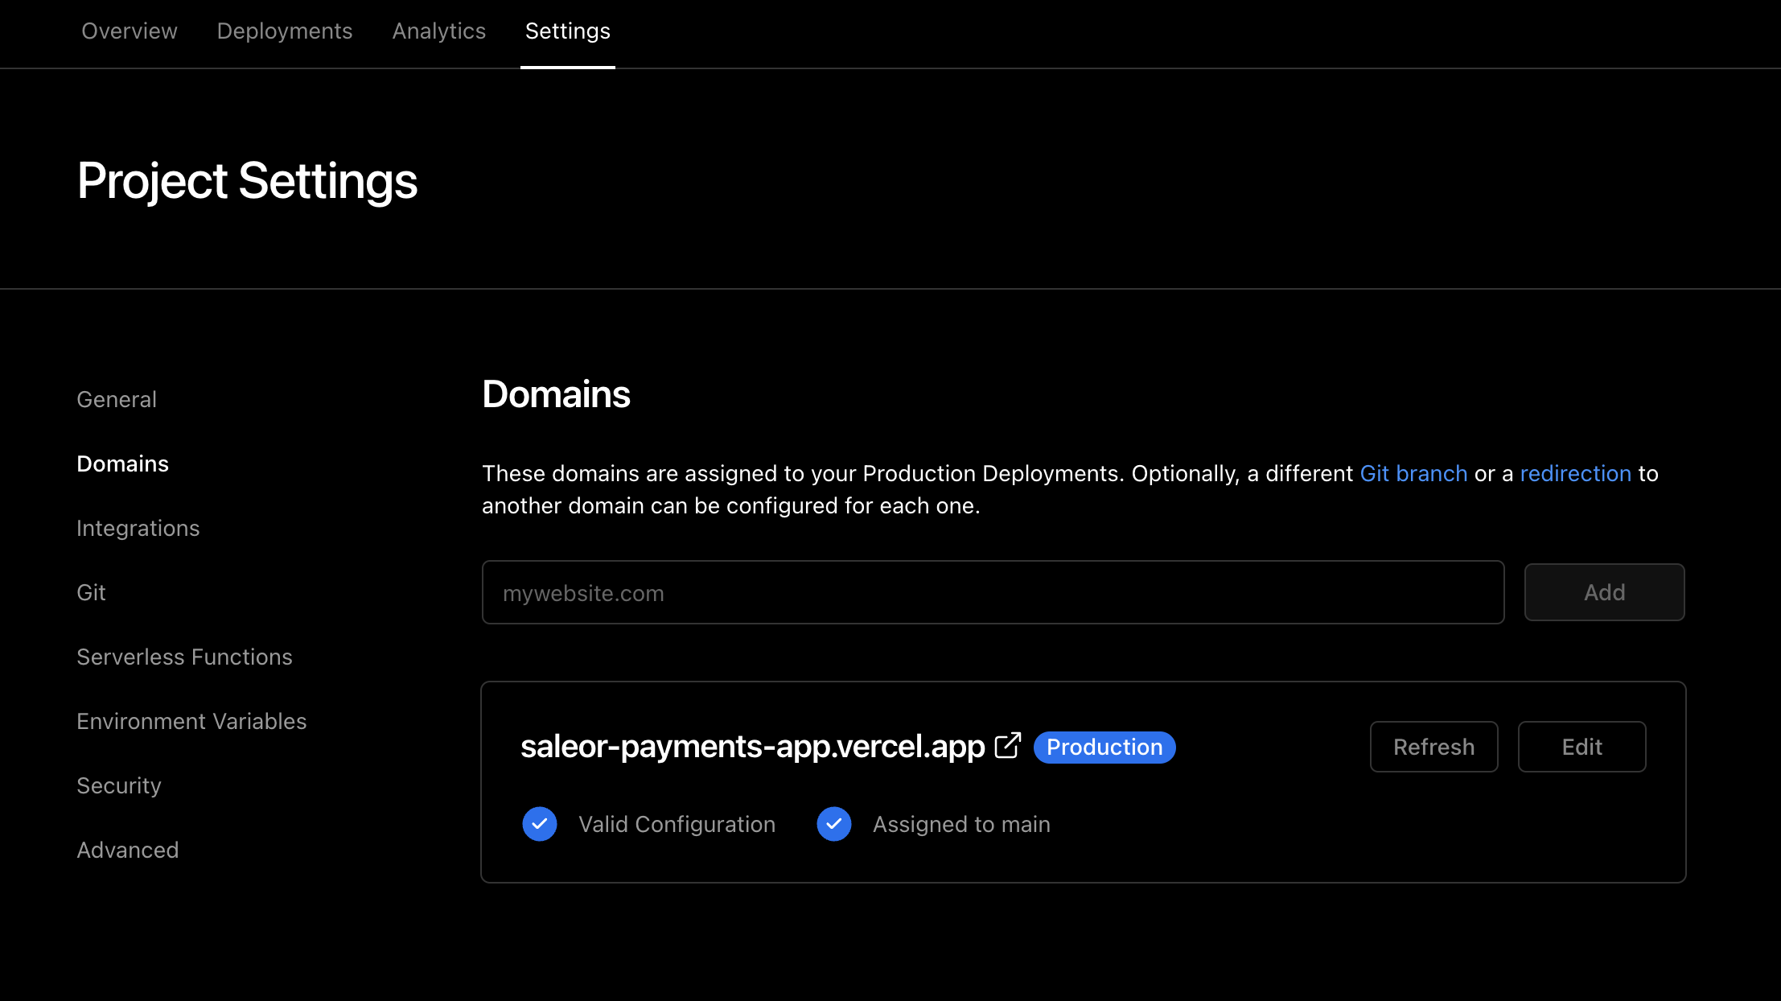Screen dimensions: 1781x1001
Task: Select the Settings tab
Action: point(568,31)
